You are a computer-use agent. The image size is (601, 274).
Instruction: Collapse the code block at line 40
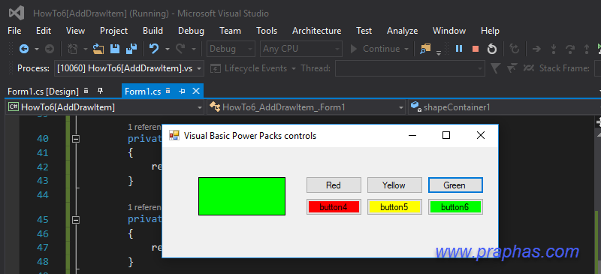point(76,139)
